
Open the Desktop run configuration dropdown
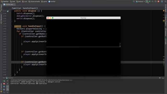[x=140, y=2]
